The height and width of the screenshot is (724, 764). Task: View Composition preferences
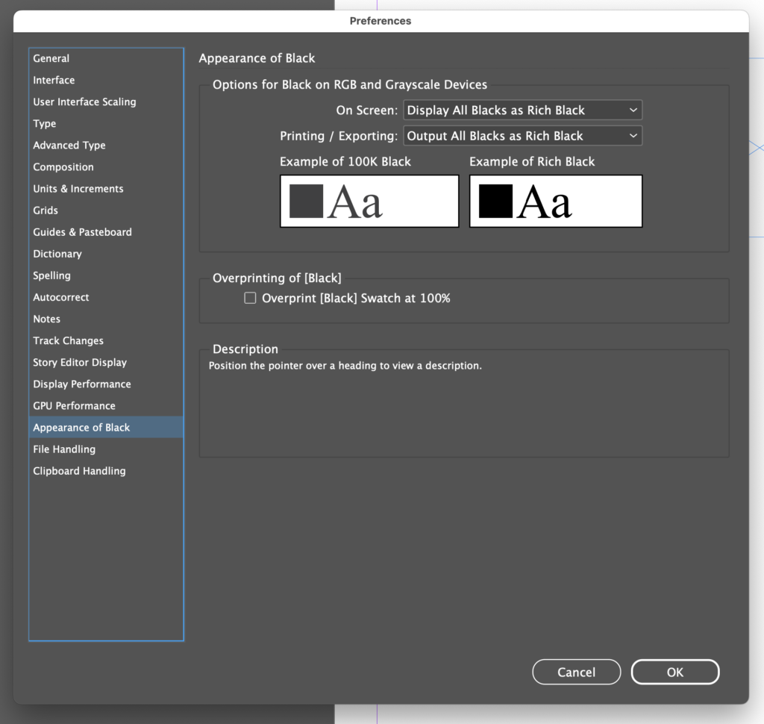click(x=63, y=166)
